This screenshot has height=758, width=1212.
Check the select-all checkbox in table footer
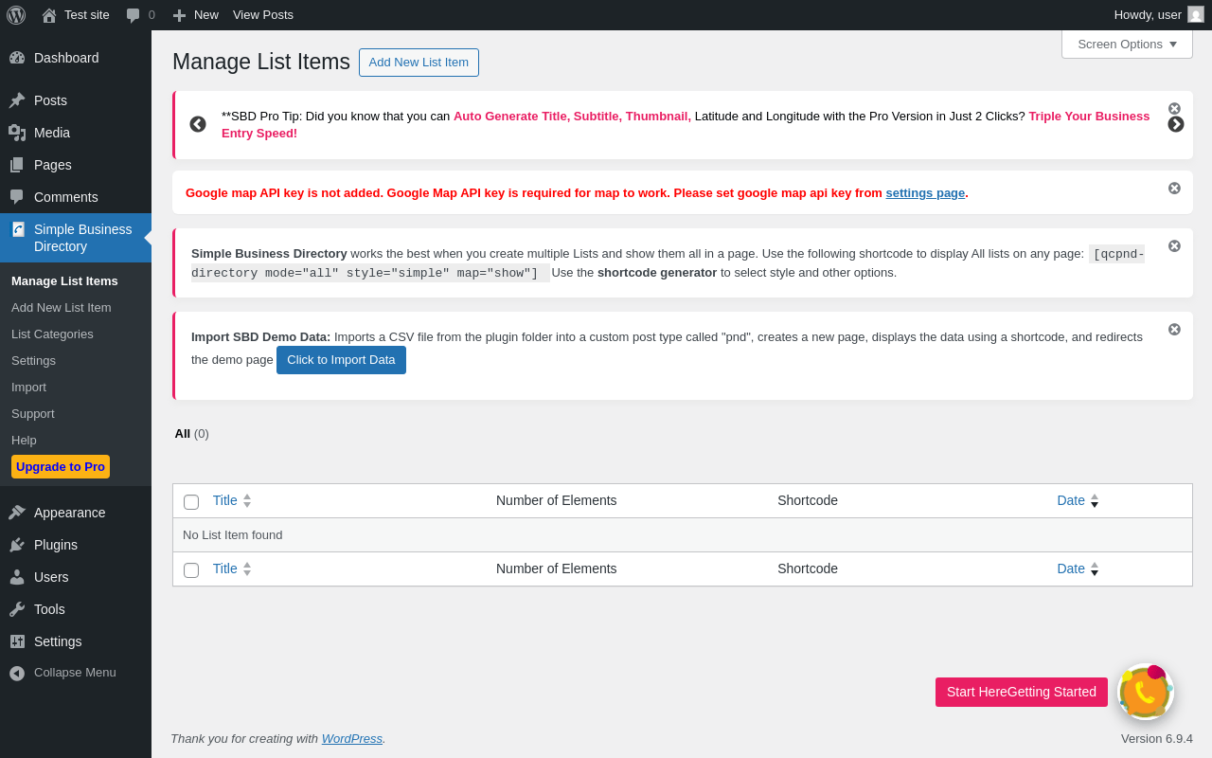[191, 570]
